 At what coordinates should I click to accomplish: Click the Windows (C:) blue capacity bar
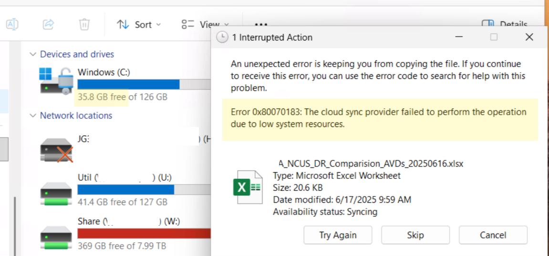pos(128,85)
